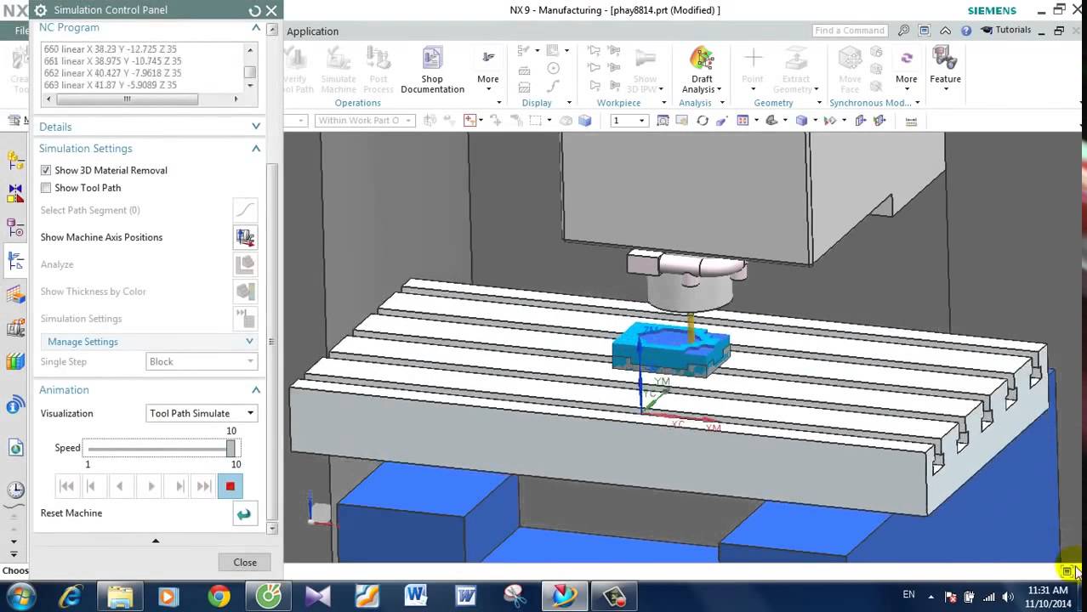Viewport: 1087px width, 612px height.
Task: Open the Single Step Block dropdown
Action: (202, 361)
